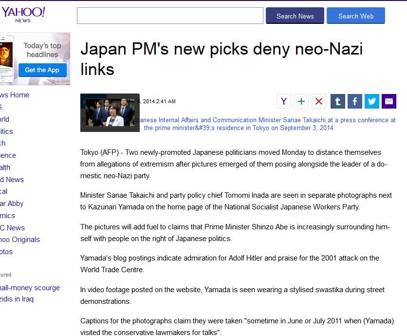Image resolution: width=407 pixels, height=336 pixels.
Task: Click the Get the App button
Action: tap(42, 70)
